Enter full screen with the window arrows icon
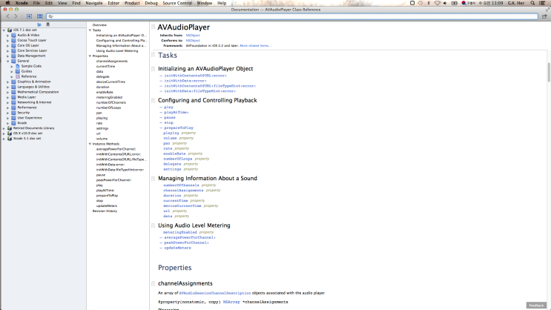Viewport: 551px width, 310px height. pyautogui.click(x=547, y=10)
